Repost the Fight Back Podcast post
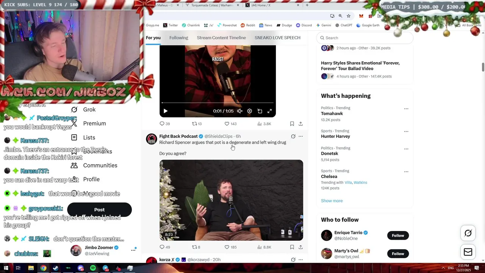 click(196, 247)
